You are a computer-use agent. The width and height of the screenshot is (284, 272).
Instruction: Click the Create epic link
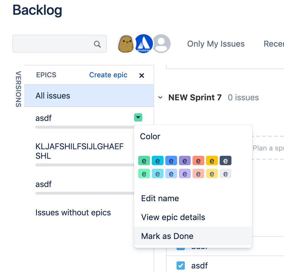[108, 75]
